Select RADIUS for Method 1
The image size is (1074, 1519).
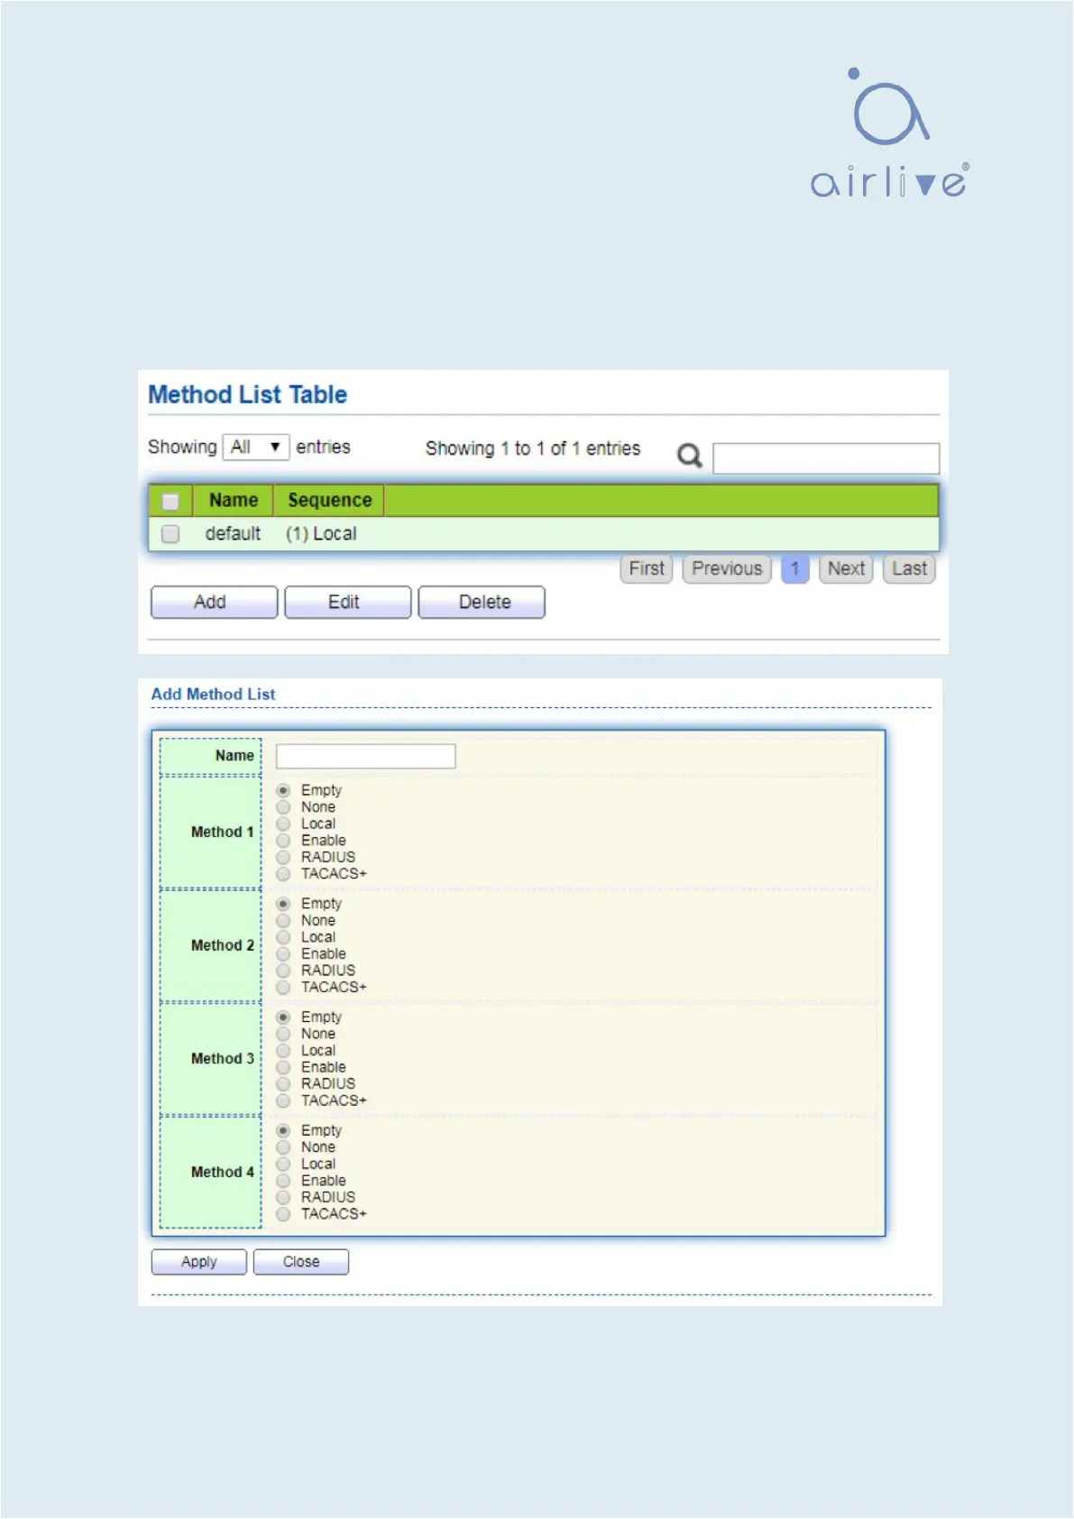click(x=283, y=858)
